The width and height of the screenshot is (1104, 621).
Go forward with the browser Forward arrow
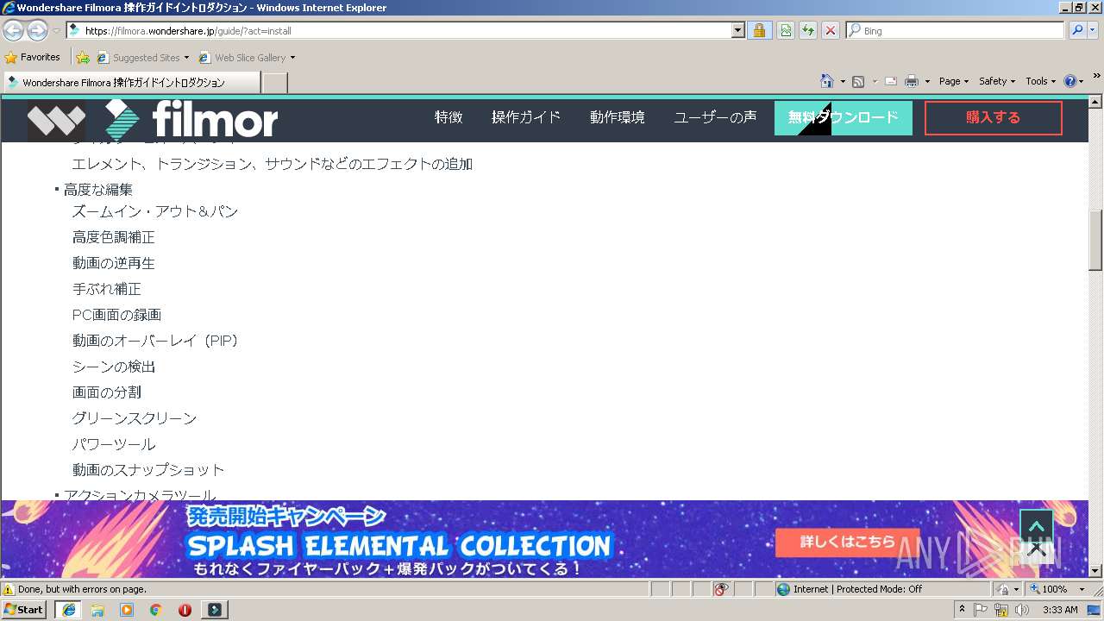coord(37,31)
